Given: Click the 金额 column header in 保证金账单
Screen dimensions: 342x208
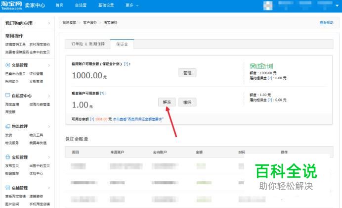Looking at the screenshot, I should pos(199,152).
